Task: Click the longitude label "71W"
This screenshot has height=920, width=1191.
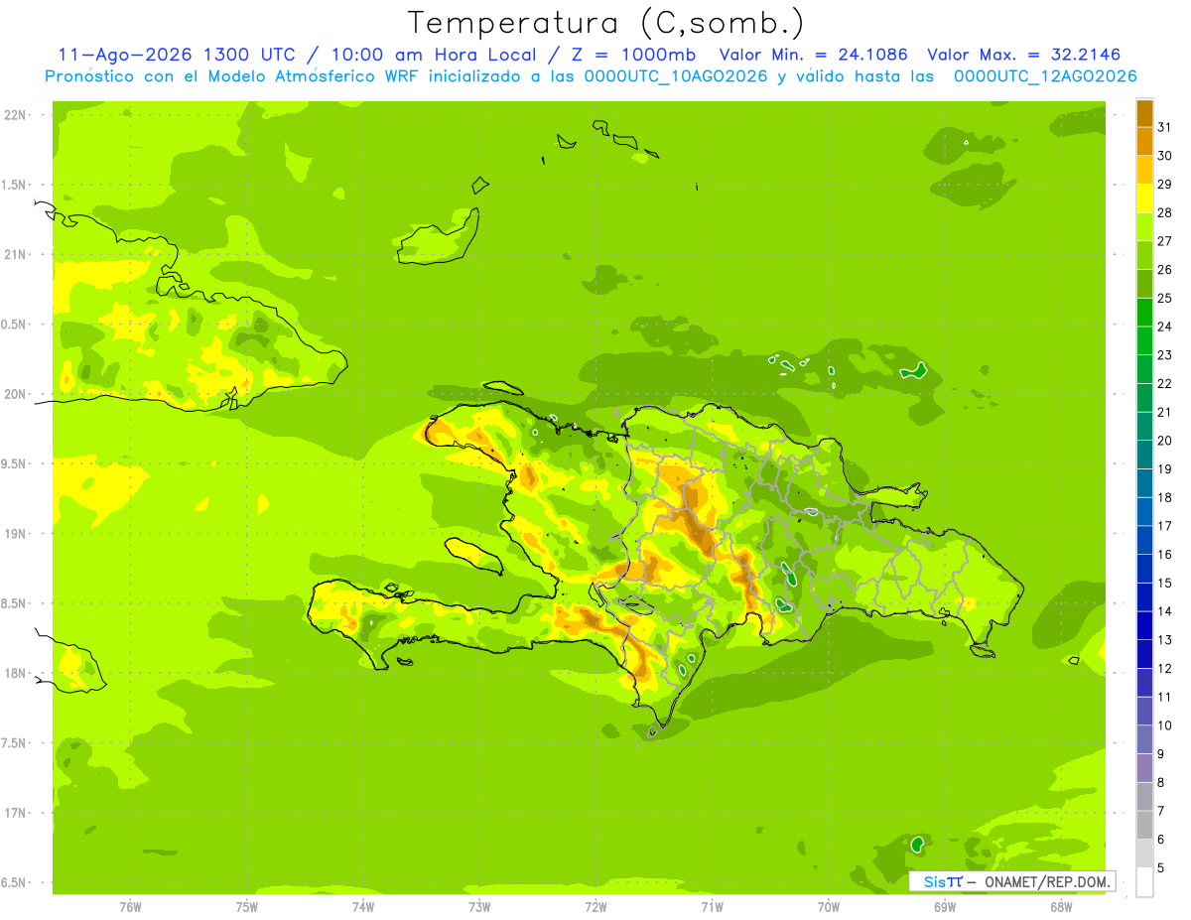Action: point(712,907)
